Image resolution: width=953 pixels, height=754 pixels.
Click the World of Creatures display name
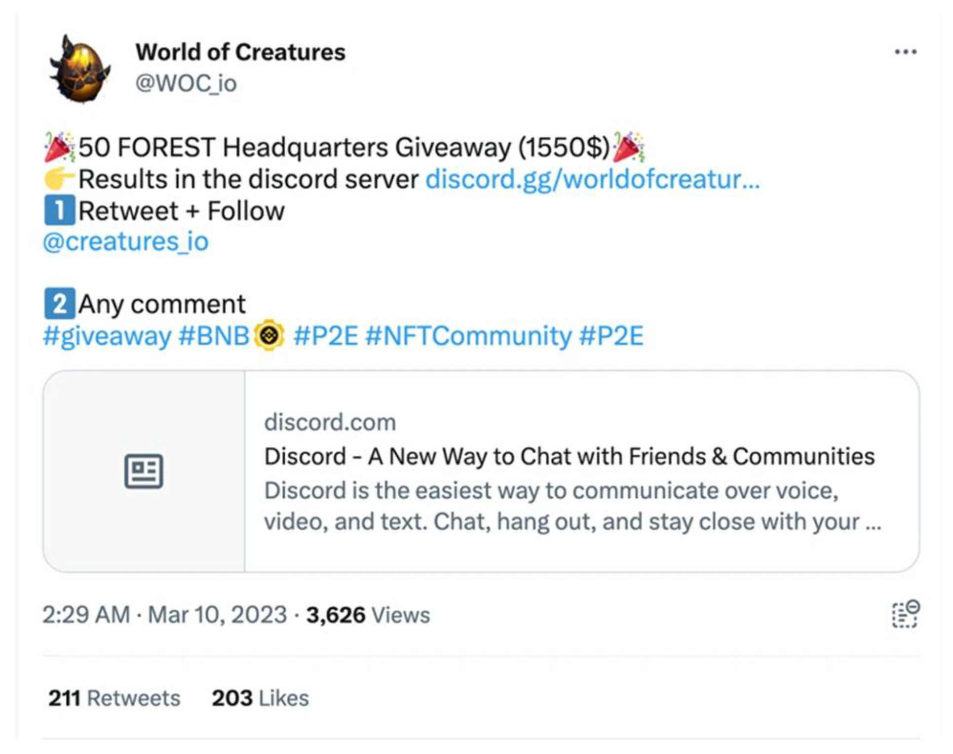point(240,52)
